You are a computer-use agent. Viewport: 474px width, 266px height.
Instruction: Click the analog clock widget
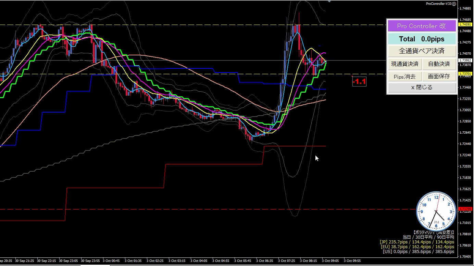point(436,211)
